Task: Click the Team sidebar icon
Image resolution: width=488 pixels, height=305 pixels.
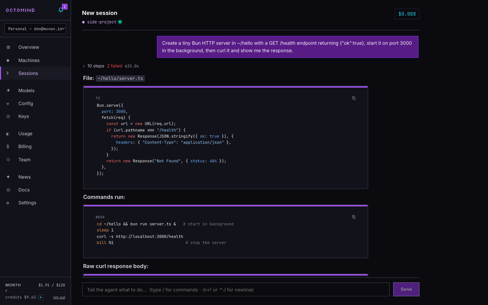Action: [x=8, y=160]
